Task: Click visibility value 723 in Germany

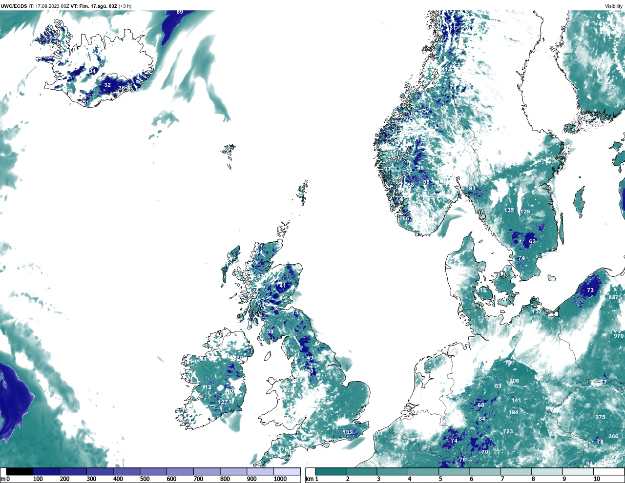Action: pos(508,431)
